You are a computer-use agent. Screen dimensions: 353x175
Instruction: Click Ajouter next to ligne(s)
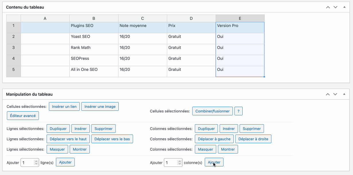pyautogui.click(x=65, y=162)
